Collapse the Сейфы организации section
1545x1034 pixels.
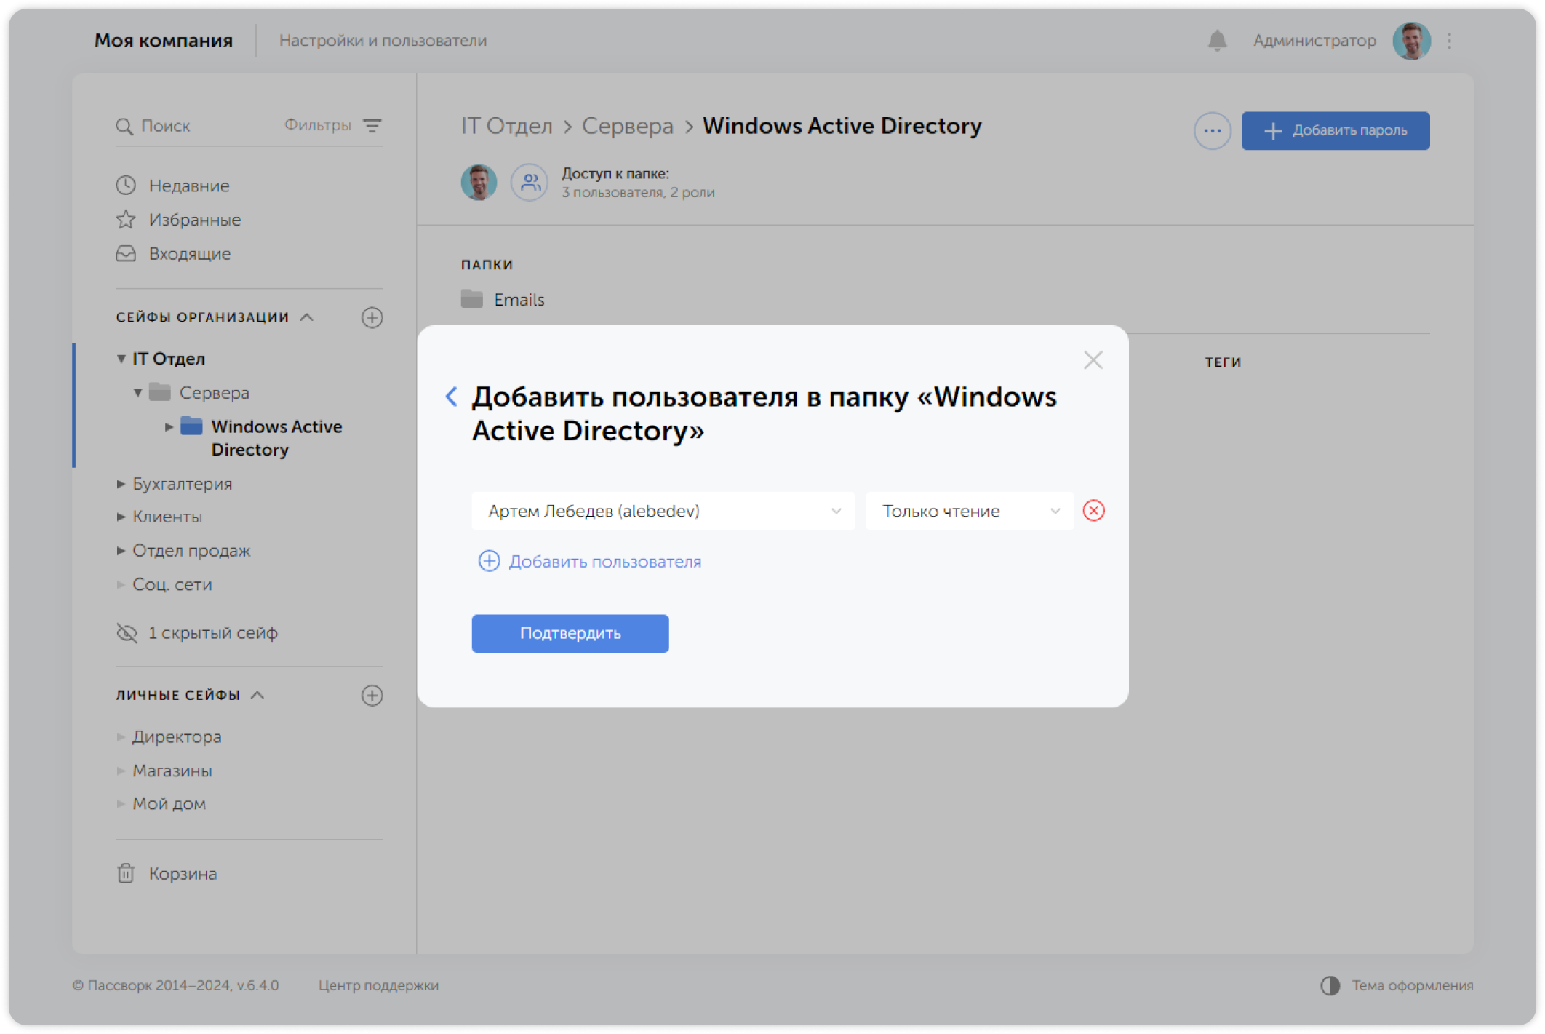click(x=307, y=317)
